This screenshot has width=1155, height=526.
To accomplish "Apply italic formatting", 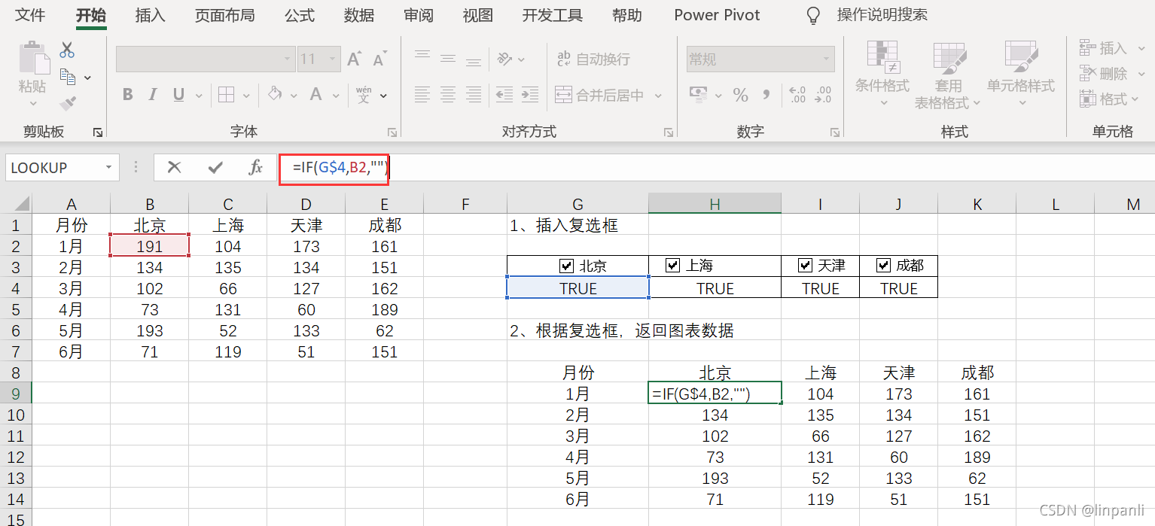I will (x=152, y=94).
